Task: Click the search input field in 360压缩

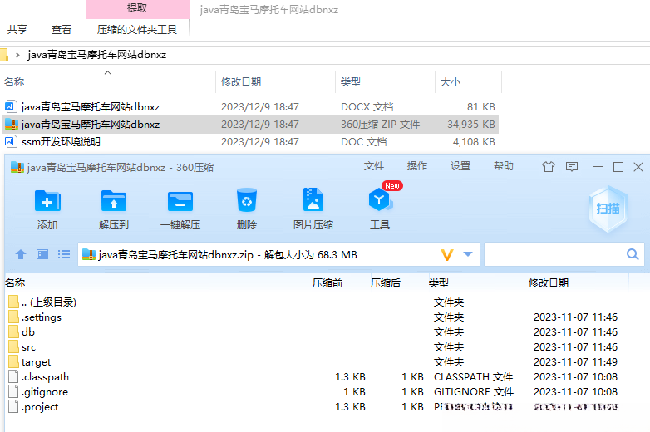Action: click(x=564, y=254)
